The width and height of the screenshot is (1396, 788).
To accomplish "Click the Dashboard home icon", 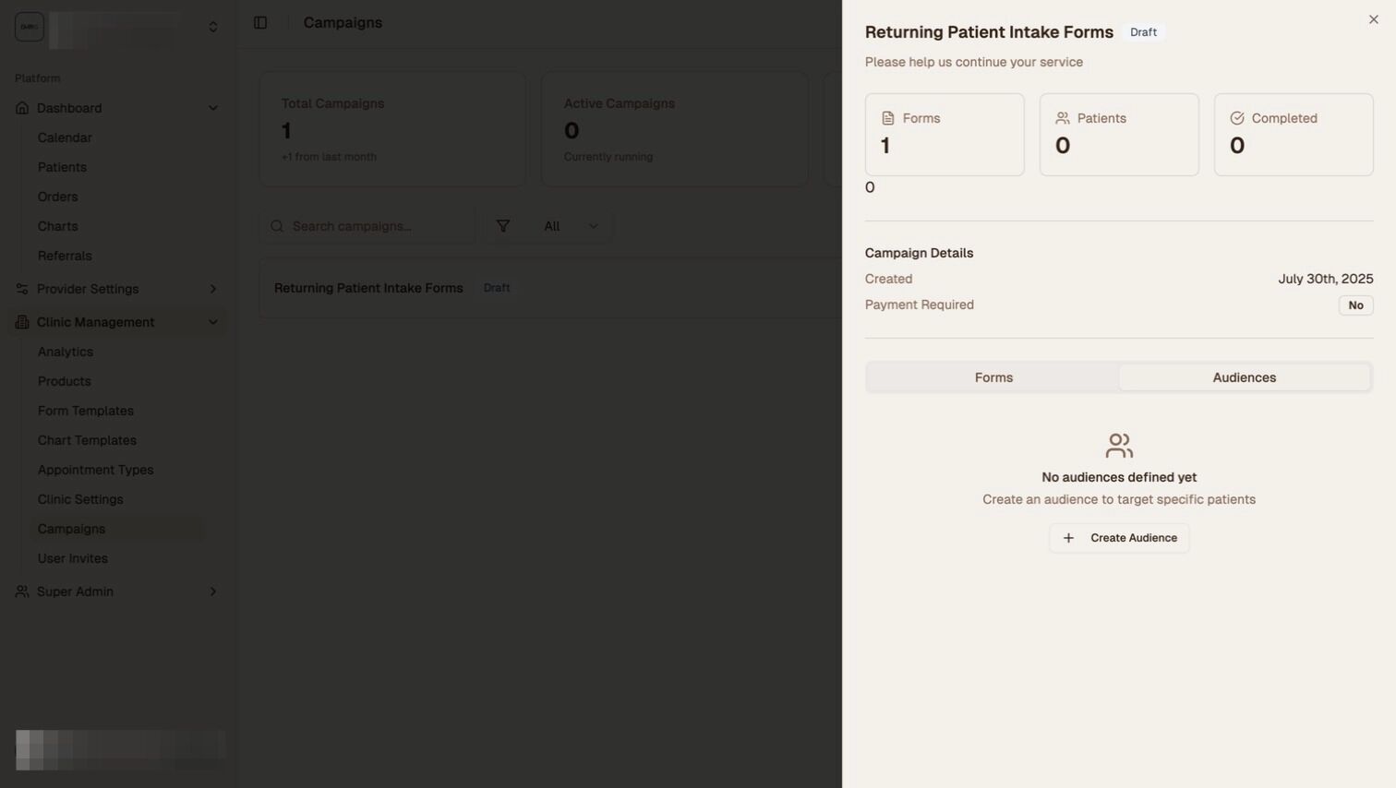I will coord(22,108).
